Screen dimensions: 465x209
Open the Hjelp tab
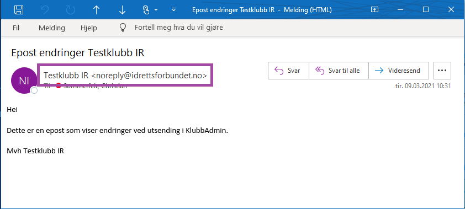coord(89,28)
